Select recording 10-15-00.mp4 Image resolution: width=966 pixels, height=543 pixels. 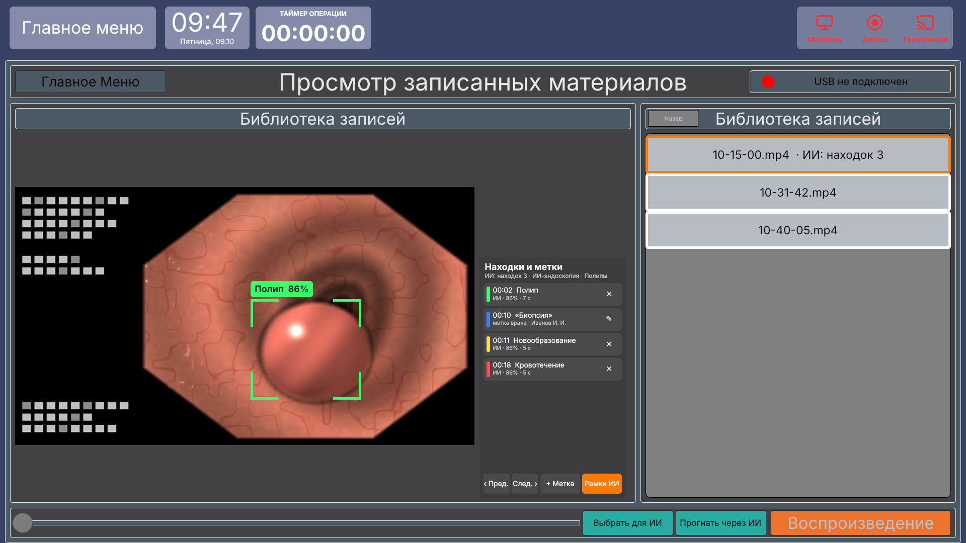tap(798, 155)
